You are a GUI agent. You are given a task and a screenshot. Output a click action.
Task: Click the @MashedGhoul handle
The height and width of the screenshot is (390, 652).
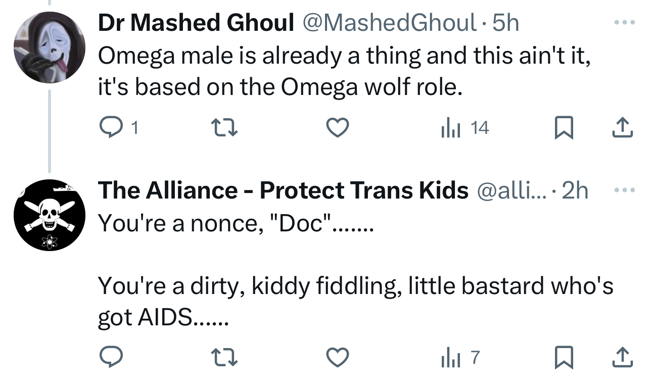[x=389, y=23]
